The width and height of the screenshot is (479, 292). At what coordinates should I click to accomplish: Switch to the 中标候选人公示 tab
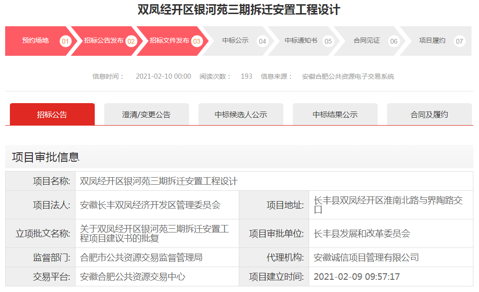241,114
